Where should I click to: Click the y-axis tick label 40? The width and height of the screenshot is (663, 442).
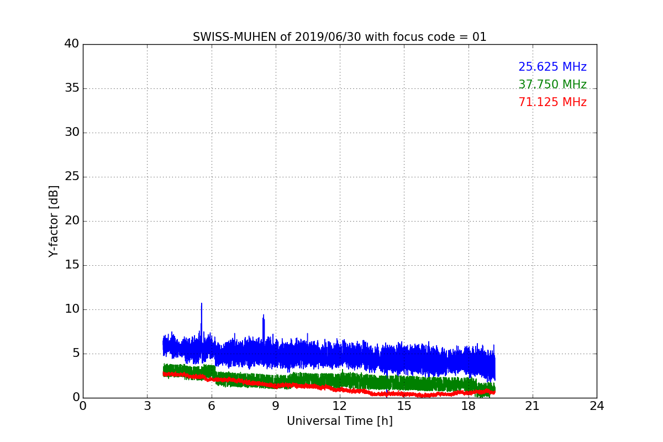coord(72,44)
